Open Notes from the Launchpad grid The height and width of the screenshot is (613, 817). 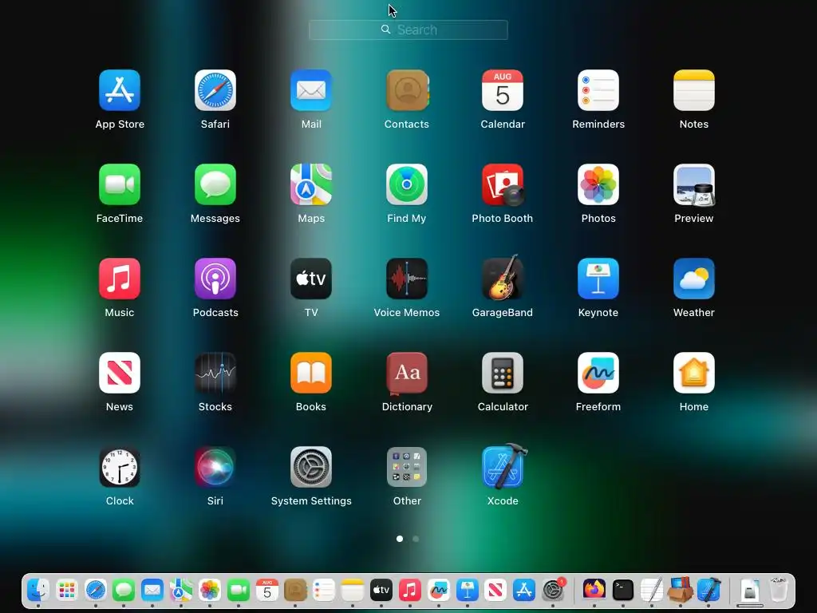(x=694, y=90)
